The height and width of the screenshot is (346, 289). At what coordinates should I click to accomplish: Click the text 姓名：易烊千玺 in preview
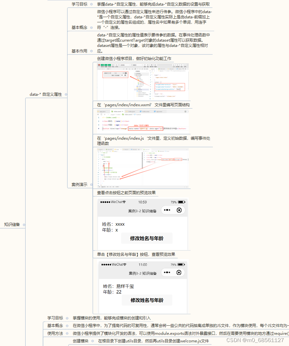[118, 286]
